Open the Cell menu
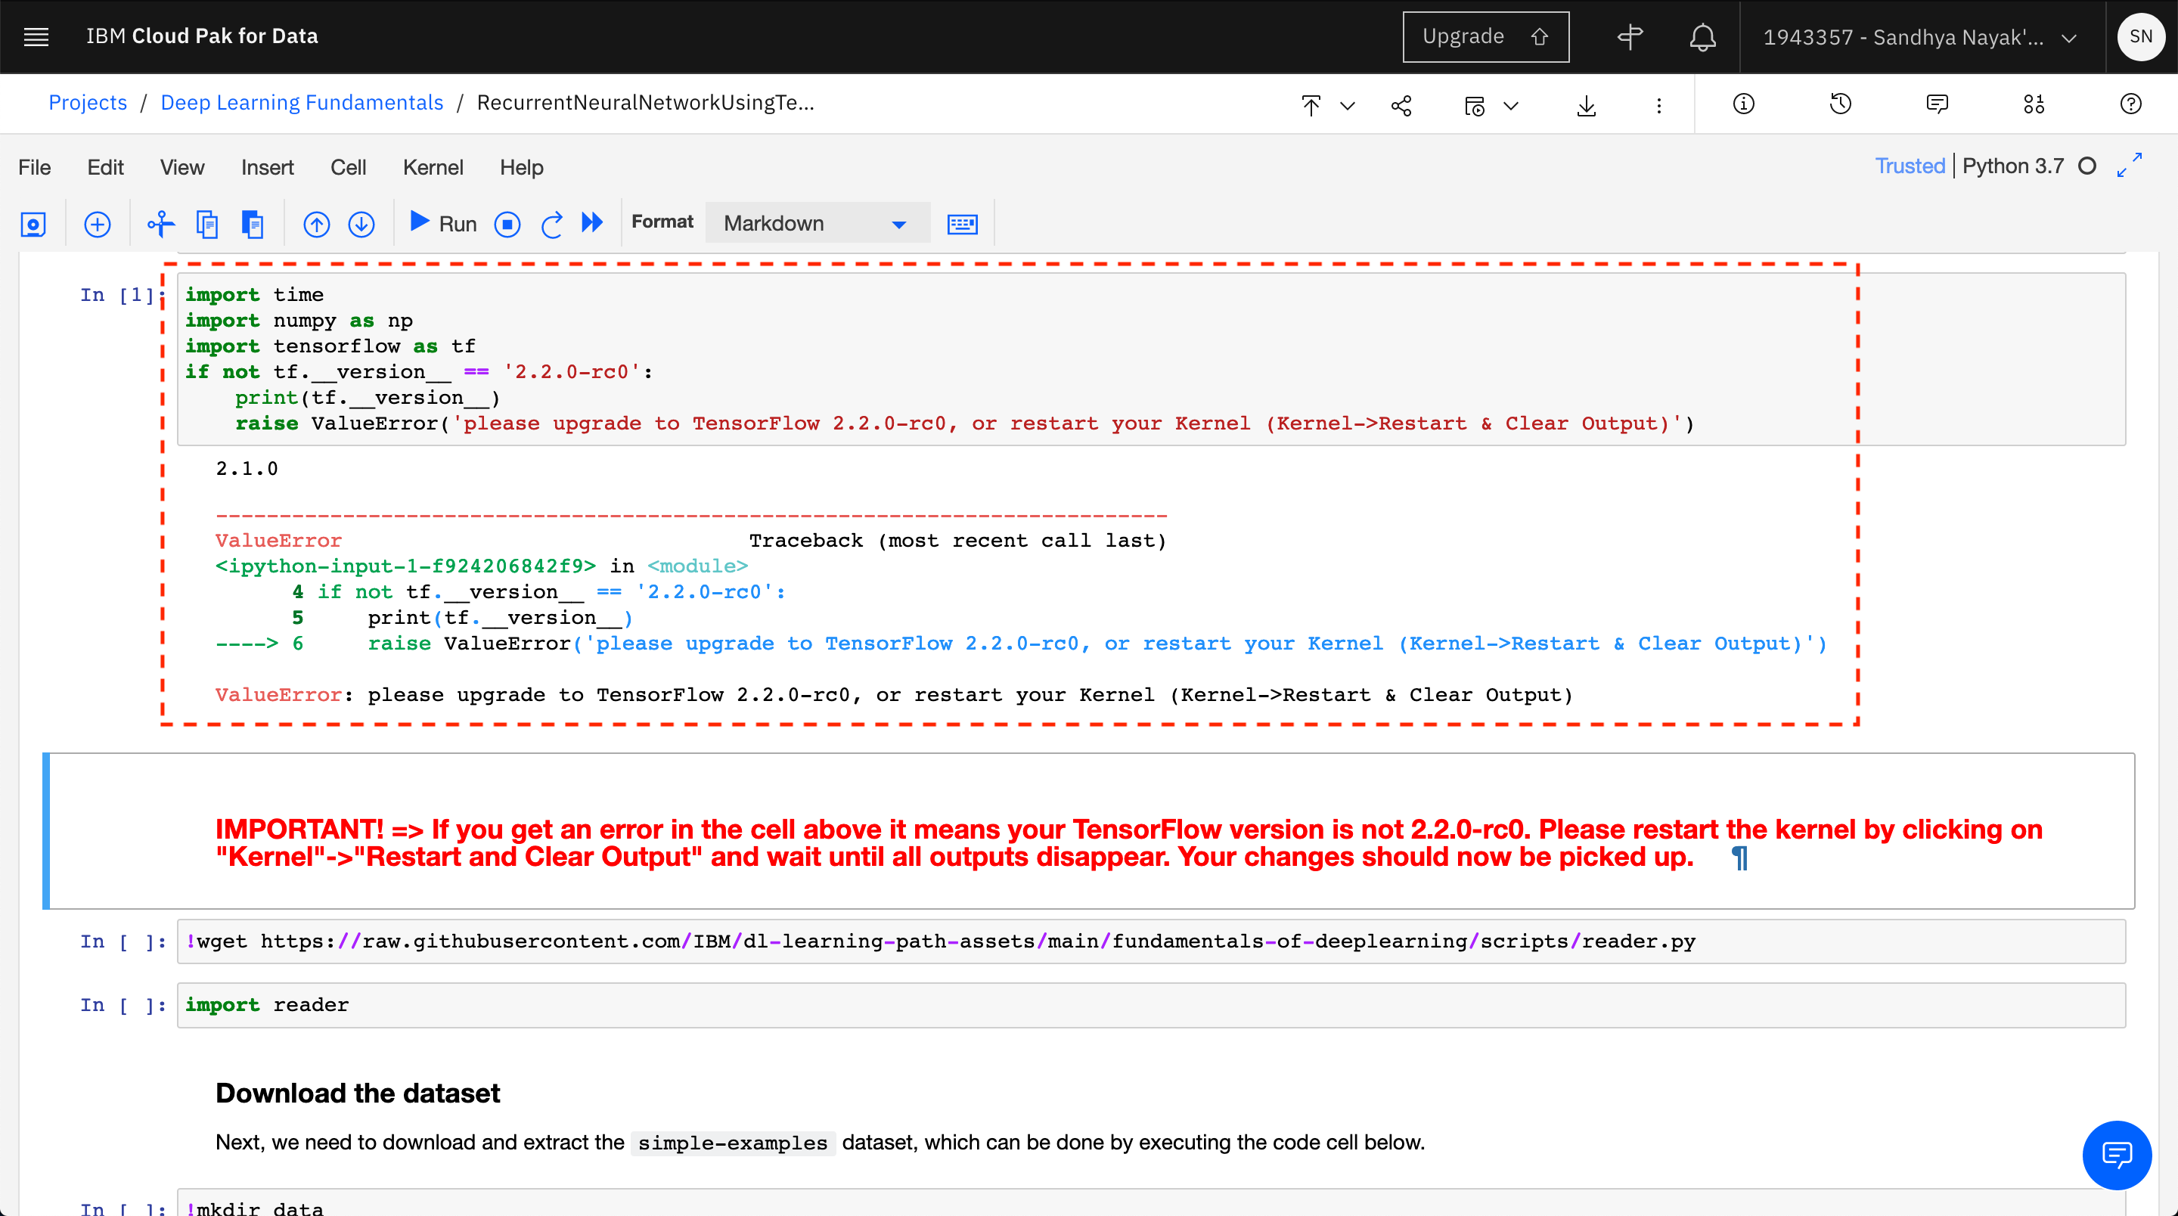The width and height of the screenshot is (2178, 1216). point(348,167)
